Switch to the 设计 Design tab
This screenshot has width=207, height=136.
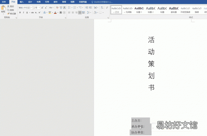pyautogui.click(x=30, y=2)
